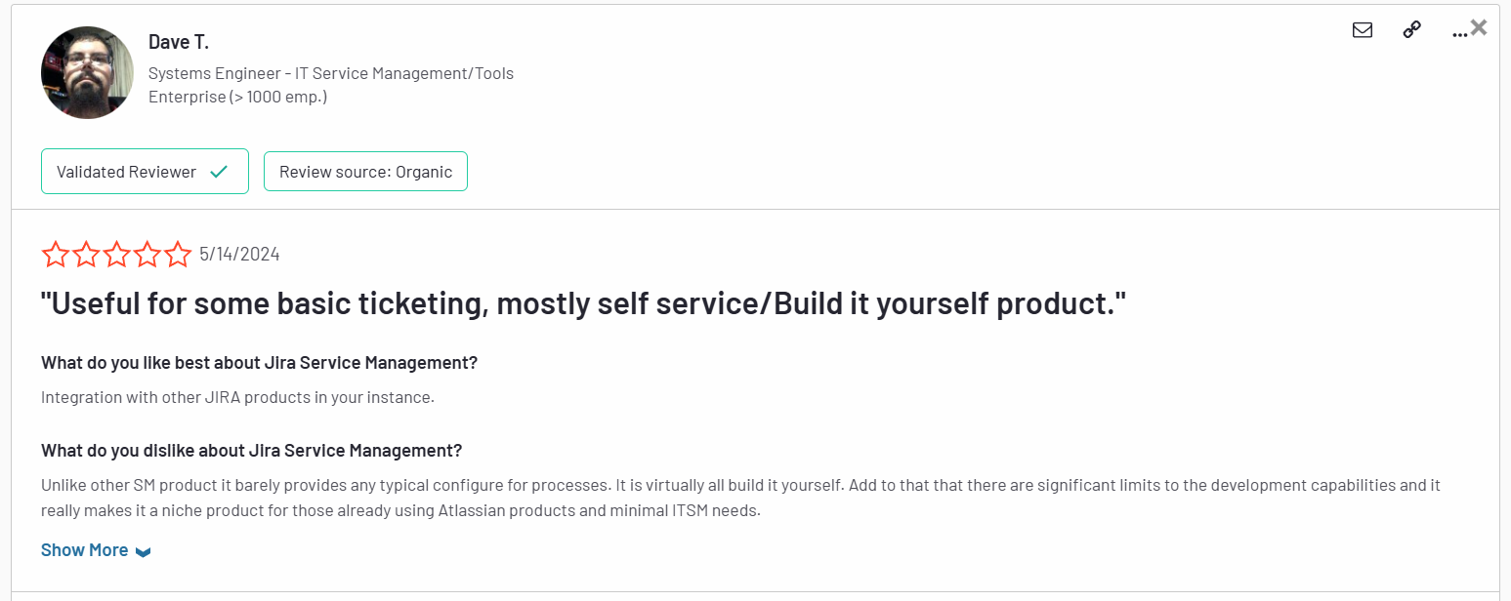
Task: Click the Review source: Organic badge
Action: coord(365,172)
